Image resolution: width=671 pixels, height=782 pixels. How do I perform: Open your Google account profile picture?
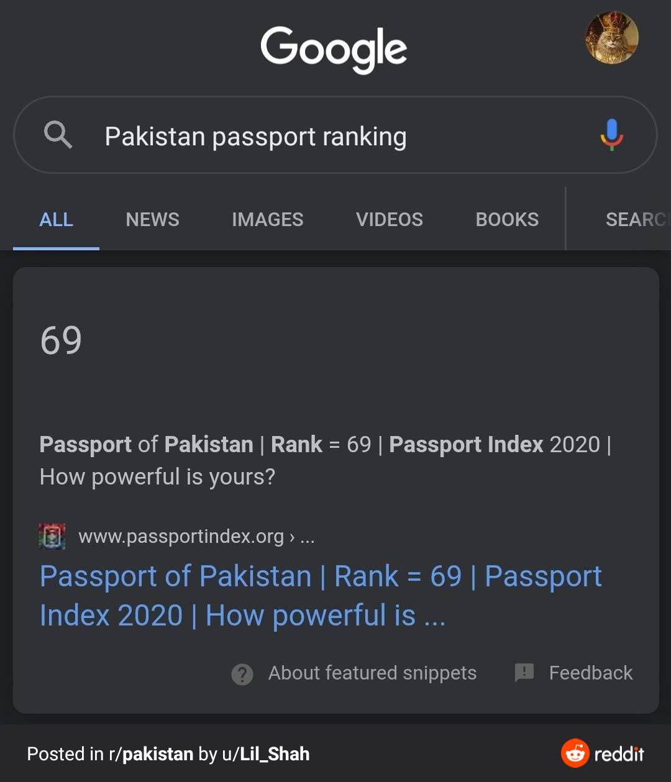coord(612,38)
